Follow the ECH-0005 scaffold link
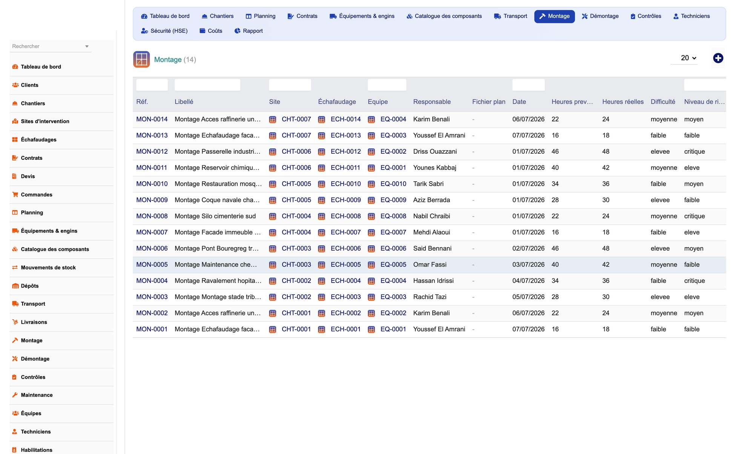734x454 pixels. pos(346,265)
